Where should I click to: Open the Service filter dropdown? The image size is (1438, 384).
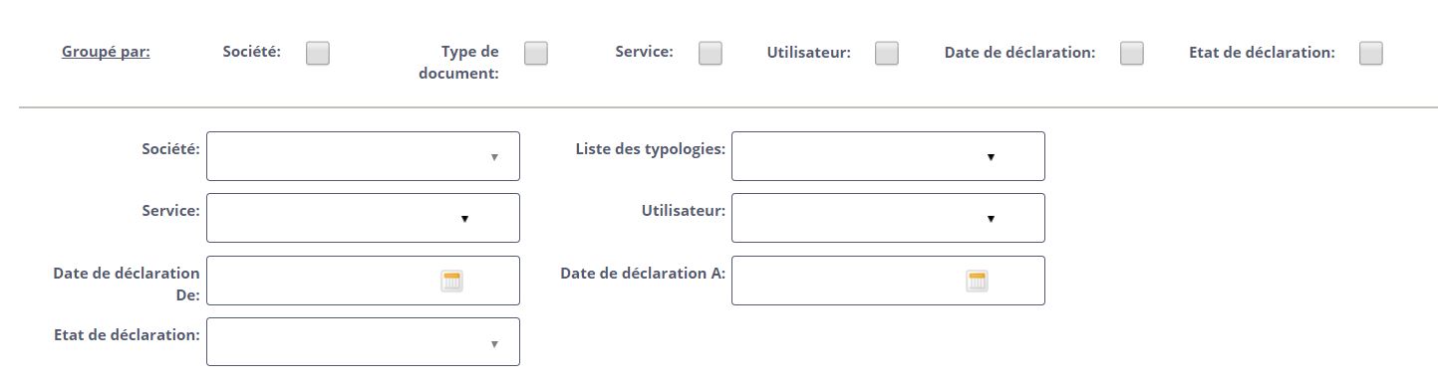(x=363, y=218)
